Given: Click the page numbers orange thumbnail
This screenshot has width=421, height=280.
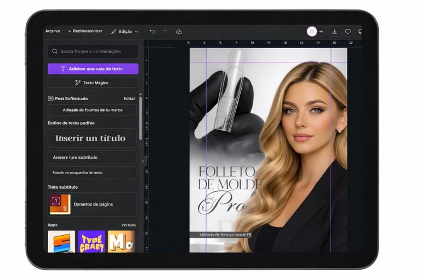Looking at the screenshot, I should coord(60,204).
